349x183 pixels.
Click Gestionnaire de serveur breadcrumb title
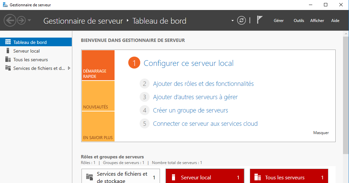(83, 21)
